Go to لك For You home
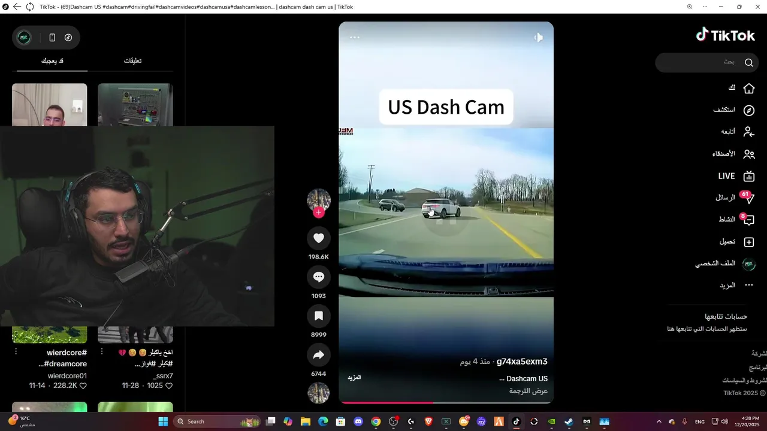The image size is (767, 431). (741, 88)
